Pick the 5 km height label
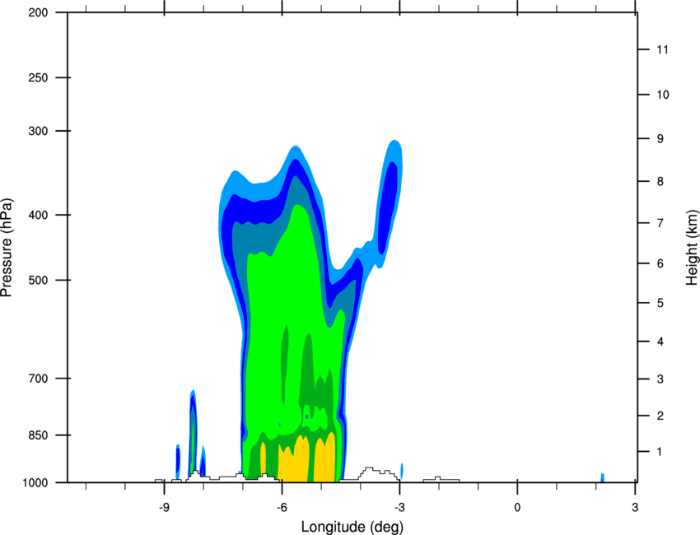Viewport: 700px width, 535px height. click(x=660, y=304)
